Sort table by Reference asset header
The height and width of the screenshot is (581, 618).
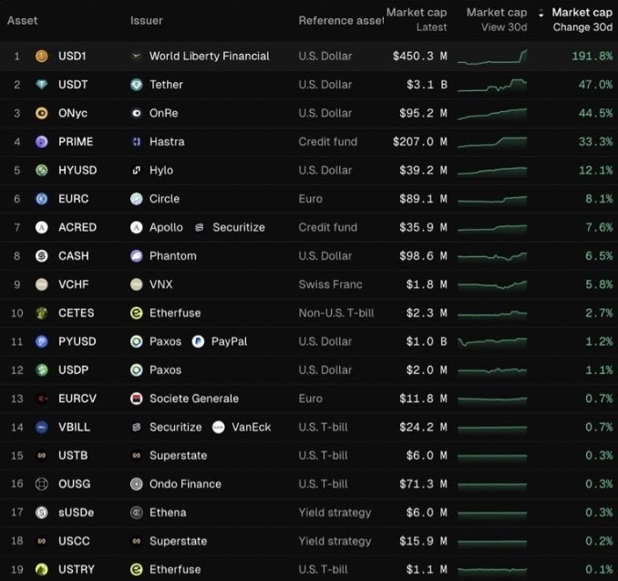click(340, 20)
